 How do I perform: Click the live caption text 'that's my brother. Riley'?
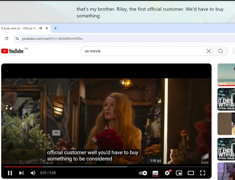pos(102,9)
